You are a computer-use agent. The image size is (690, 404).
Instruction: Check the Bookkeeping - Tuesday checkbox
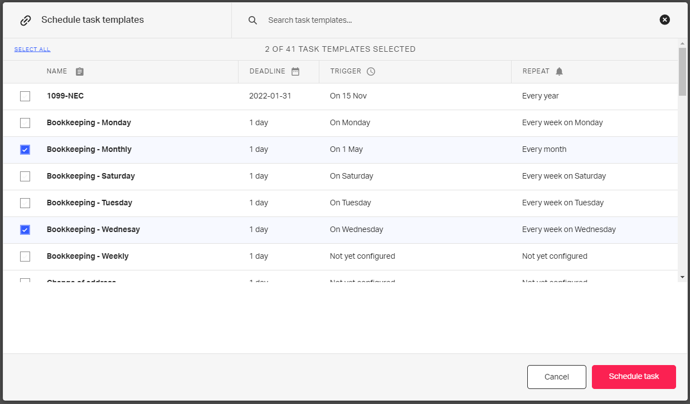pyautogui.click(x=25, y=203)
